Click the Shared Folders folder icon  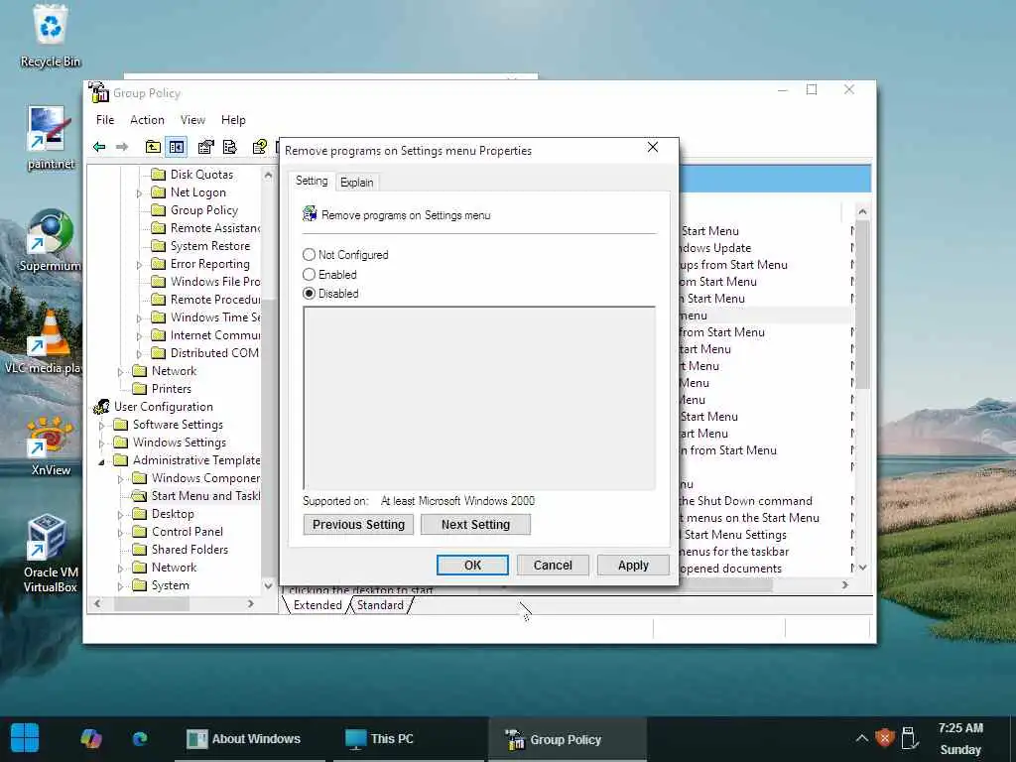click(x=139, y=550)
